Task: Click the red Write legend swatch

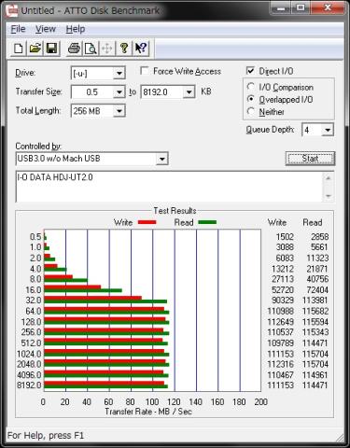Action: point(147,222)
